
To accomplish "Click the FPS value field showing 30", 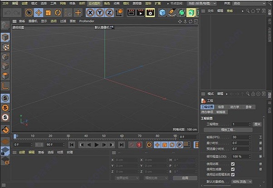I will (x=241, y=137).
